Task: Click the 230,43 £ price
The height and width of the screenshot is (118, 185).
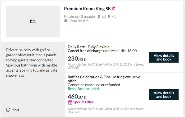Action: [x=77, y=59]
